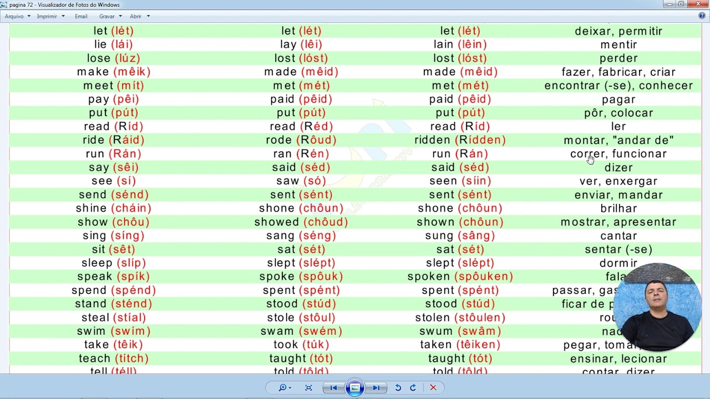Click 'meet (mít)' verb entry

[114, 86]
